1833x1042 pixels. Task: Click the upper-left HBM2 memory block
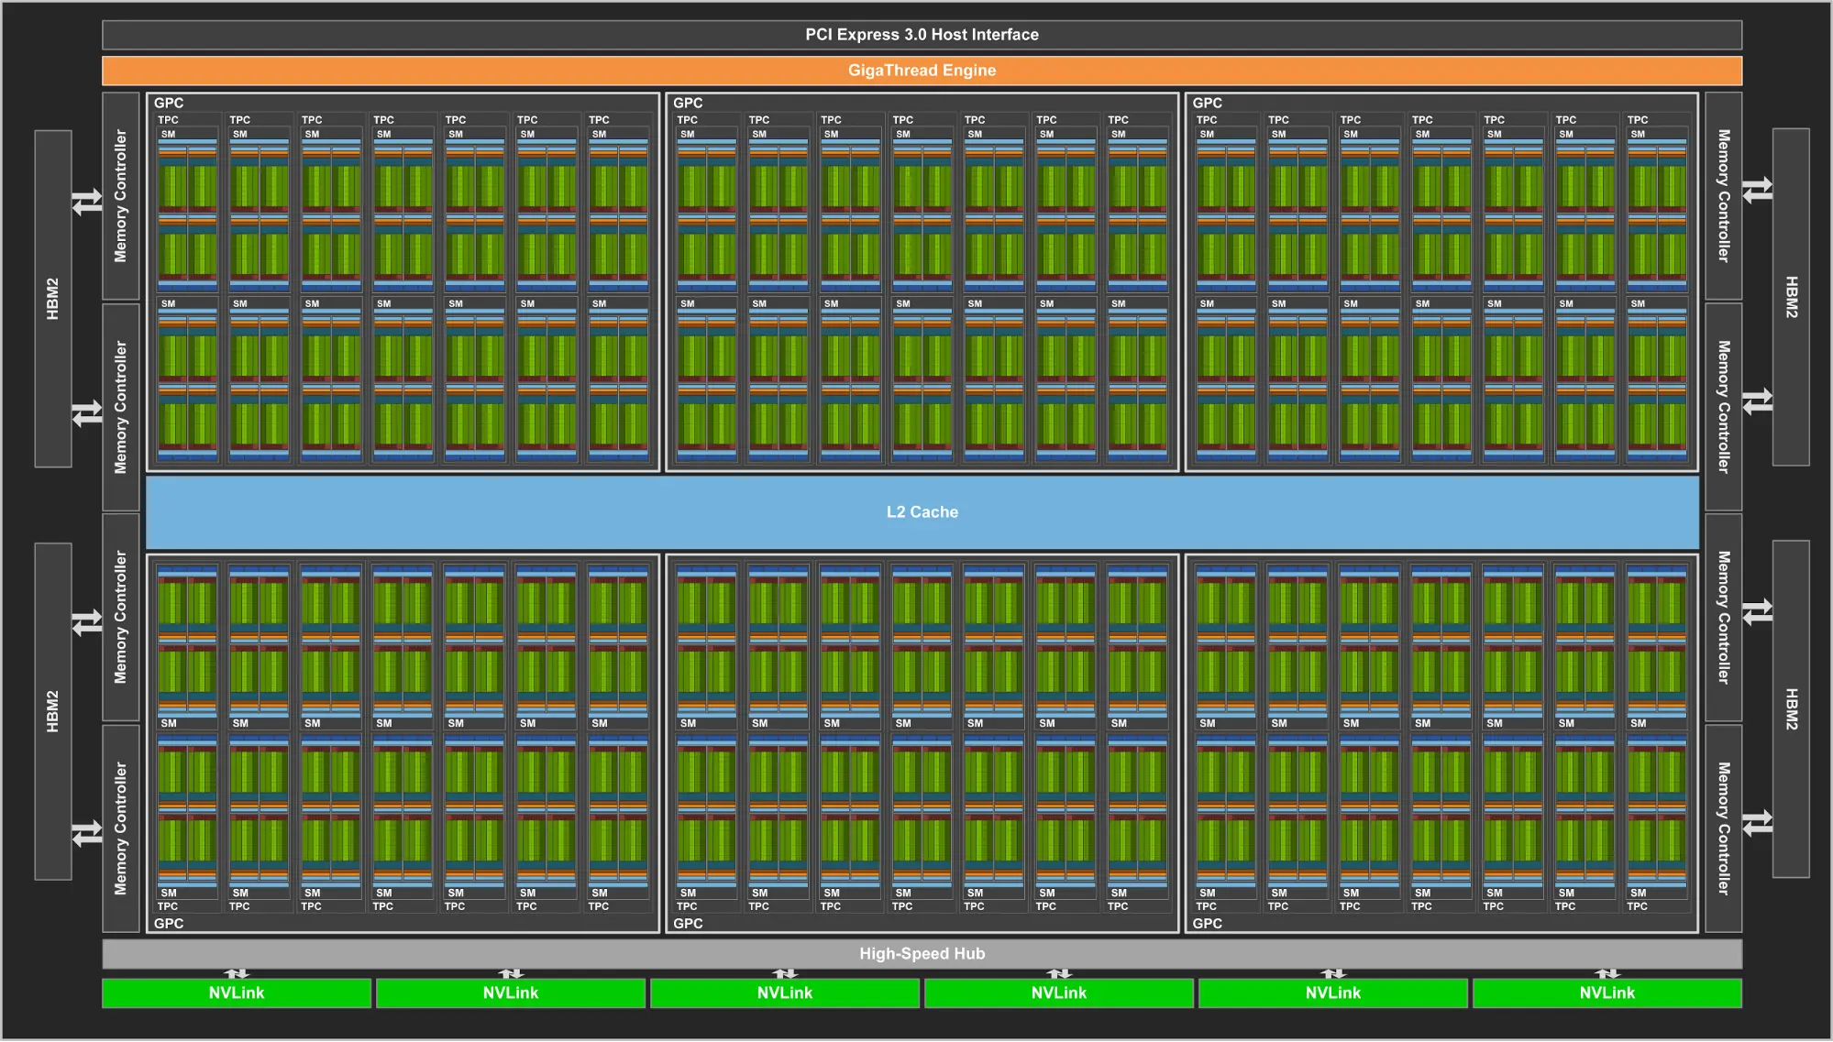[53, 299]
